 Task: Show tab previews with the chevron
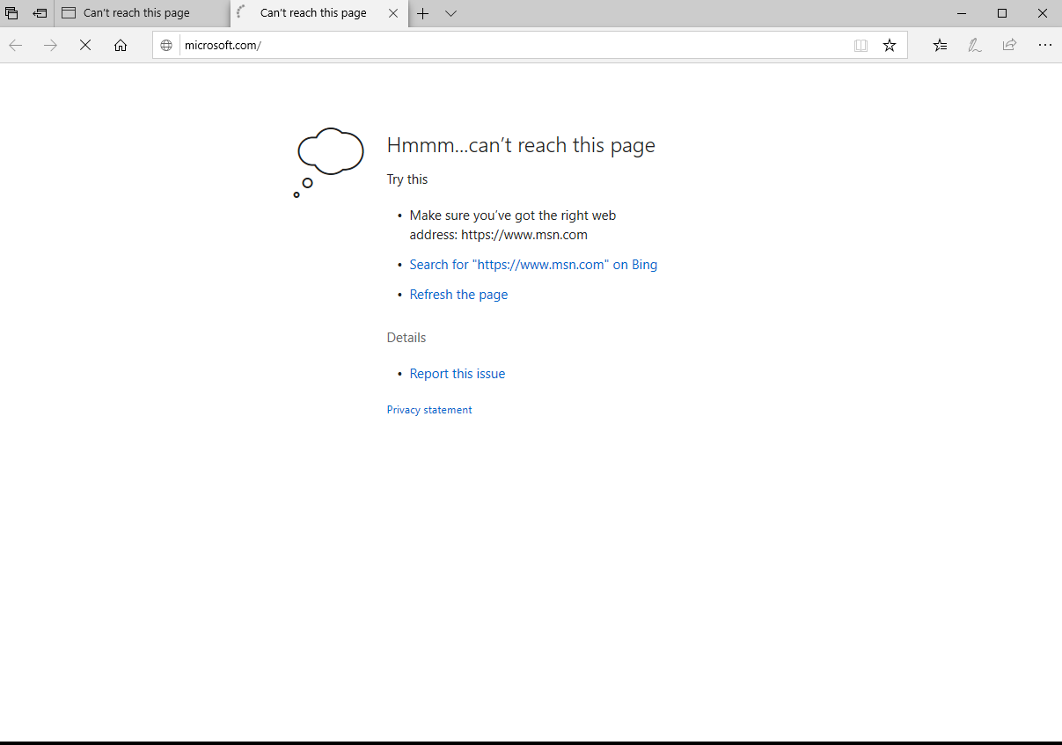[450, 13]
